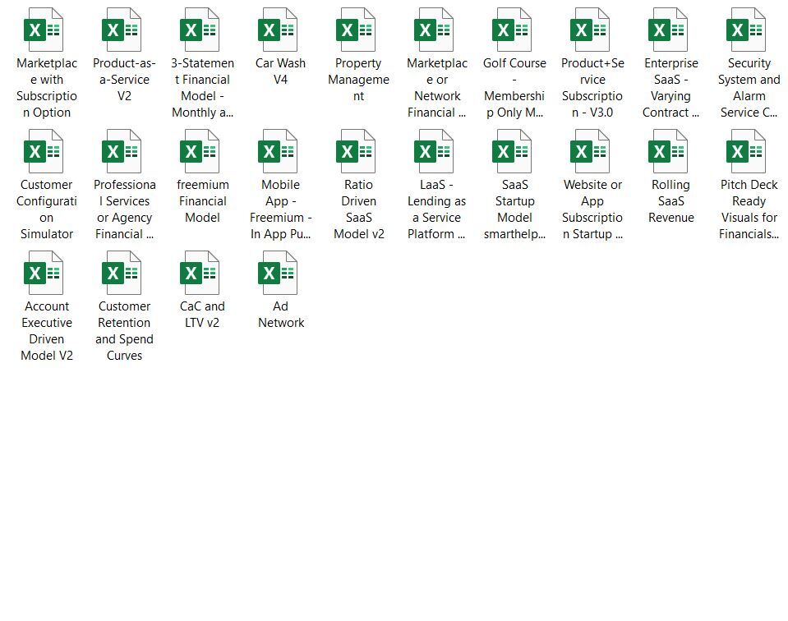Click Pitch Deck Ready Visuals file

click(x=749, y=152)
